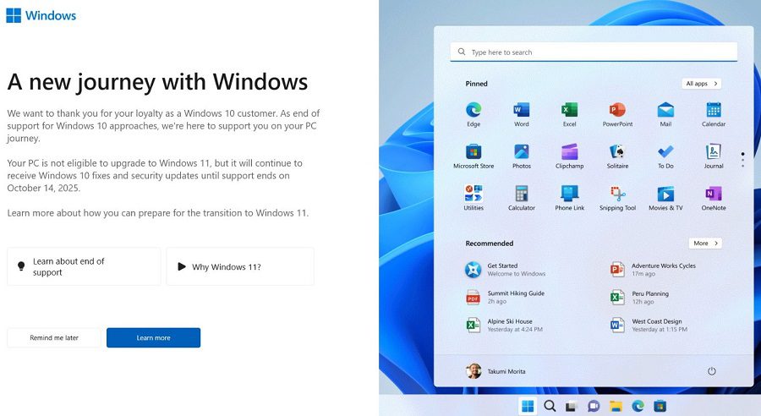Open Search from the taskbar
The height and width of the screenshot is (416, 761).
click(550, 406)
